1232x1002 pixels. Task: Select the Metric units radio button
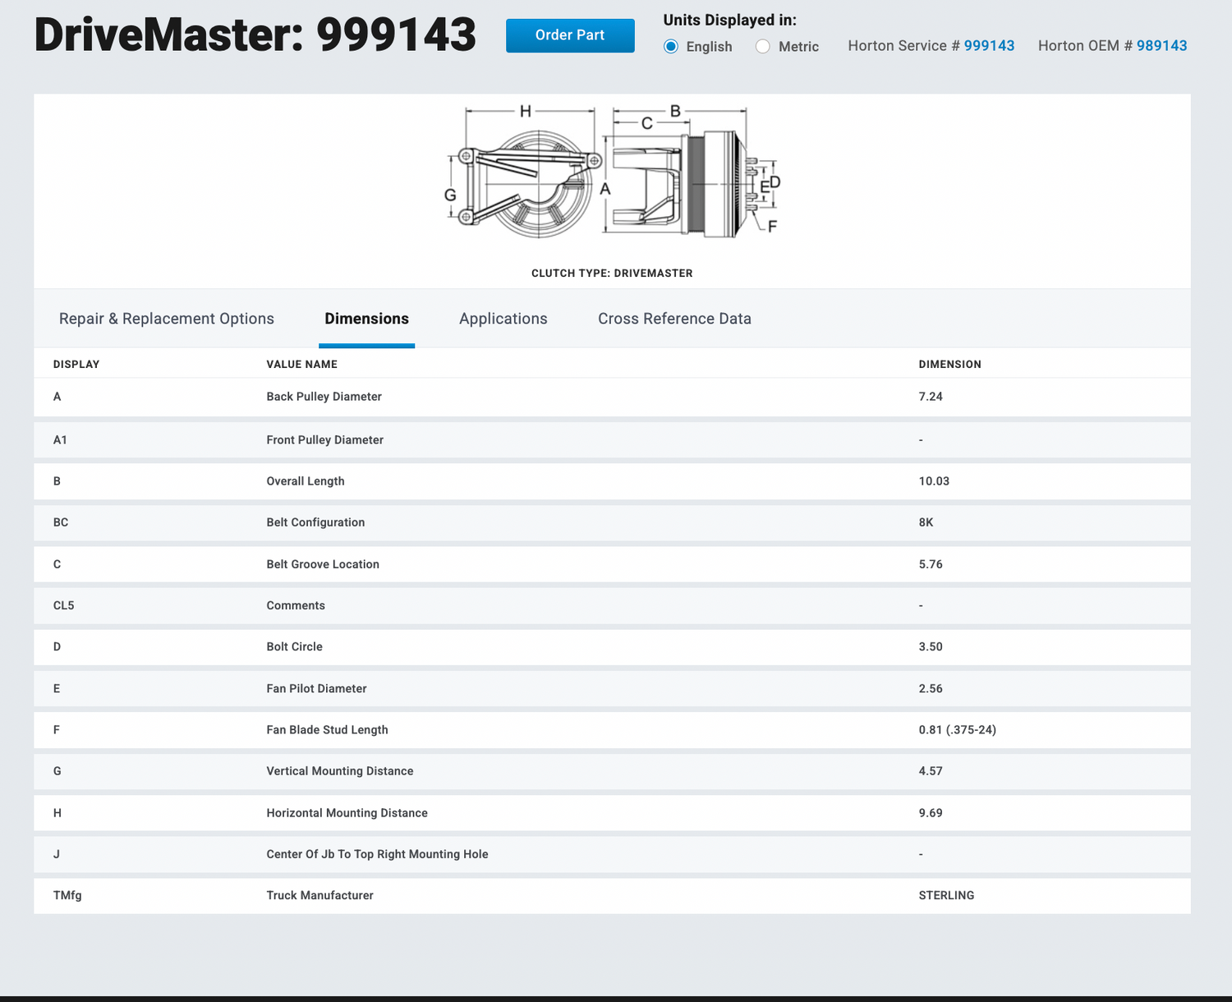[x=763, y=47]
